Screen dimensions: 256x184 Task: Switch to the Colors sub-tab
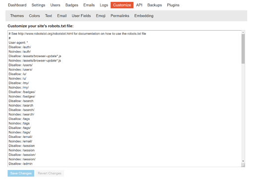click(x=34, y=16)
